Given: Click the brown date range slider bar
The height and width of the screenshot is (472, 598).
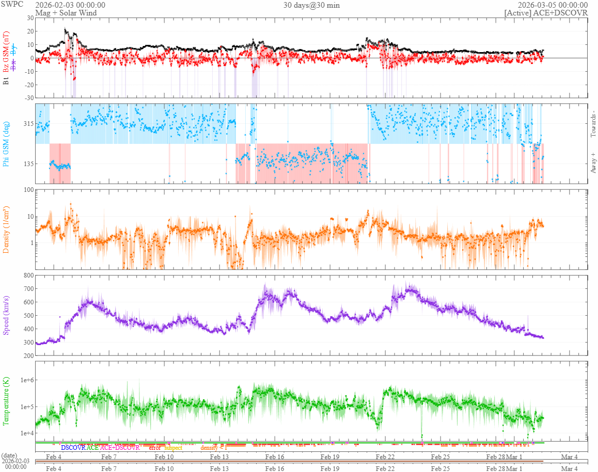Looking at the screenshot, I should click(x=290, y=462).
